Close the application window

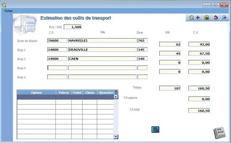click(224, 5)
